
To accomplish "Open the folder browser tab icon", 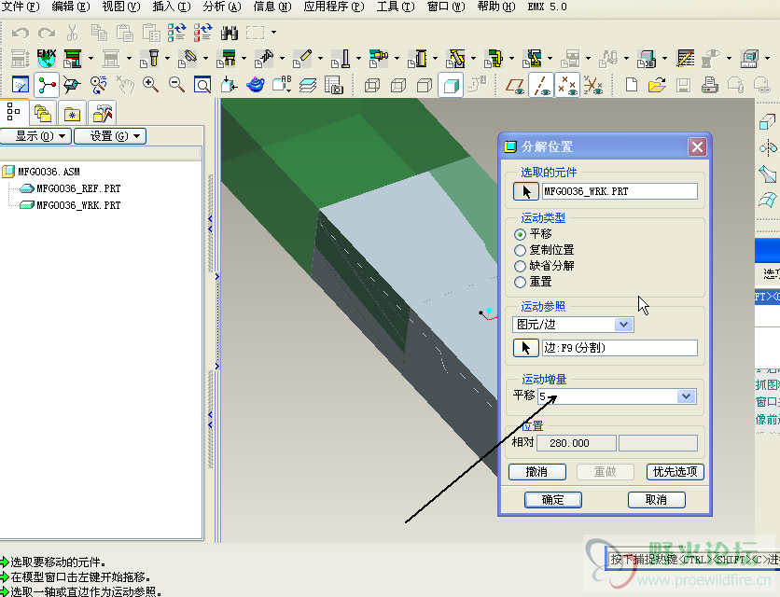I will coord(43,114).
